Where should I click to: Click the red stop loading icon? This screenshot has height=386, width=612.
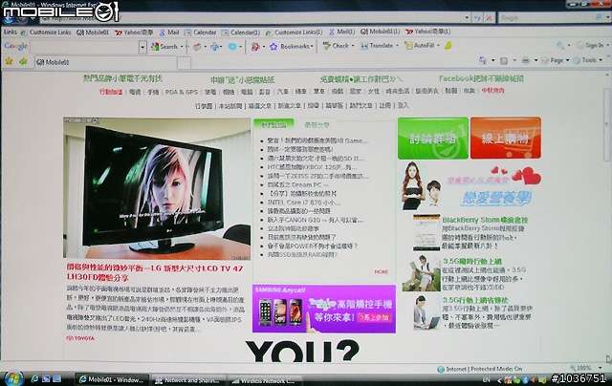coord(489,18)
